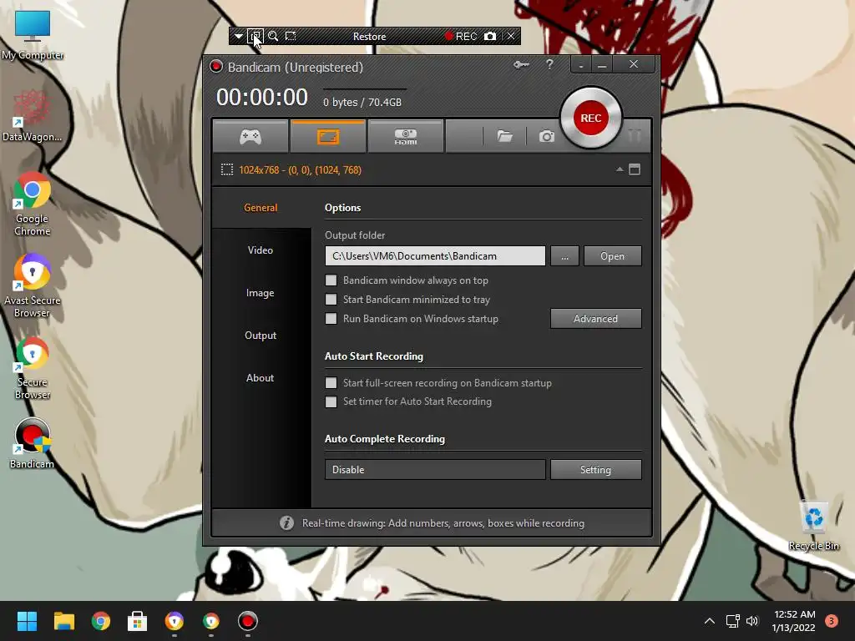Click the Open folder button
The height and width of the screenshot is (641, 855).
coord(612,256)
